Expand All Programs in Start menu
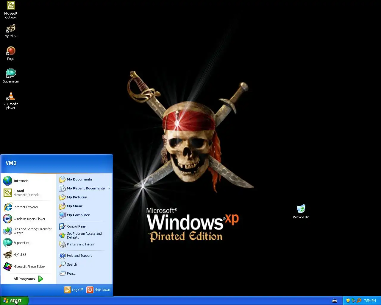 [x=29, y=279]
